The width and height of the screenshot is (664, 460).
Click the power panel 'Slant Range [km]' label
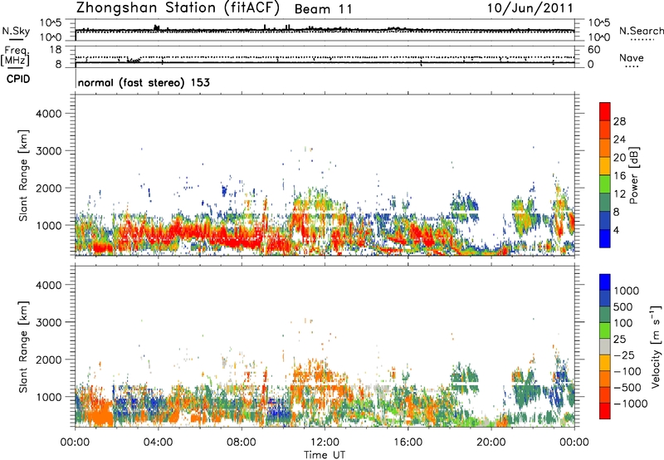[x=23, y=175]
